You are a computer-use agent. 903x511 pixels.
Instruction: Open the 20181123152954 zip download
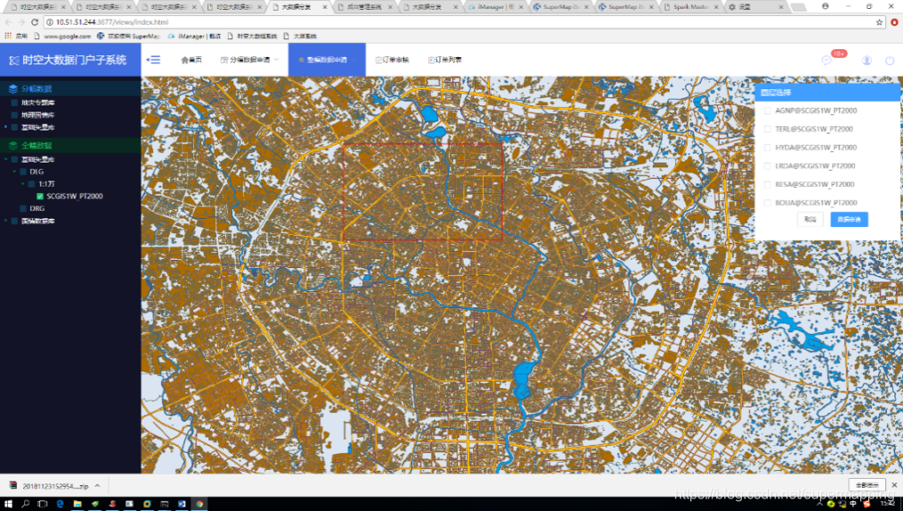click(x=55, y=486)
